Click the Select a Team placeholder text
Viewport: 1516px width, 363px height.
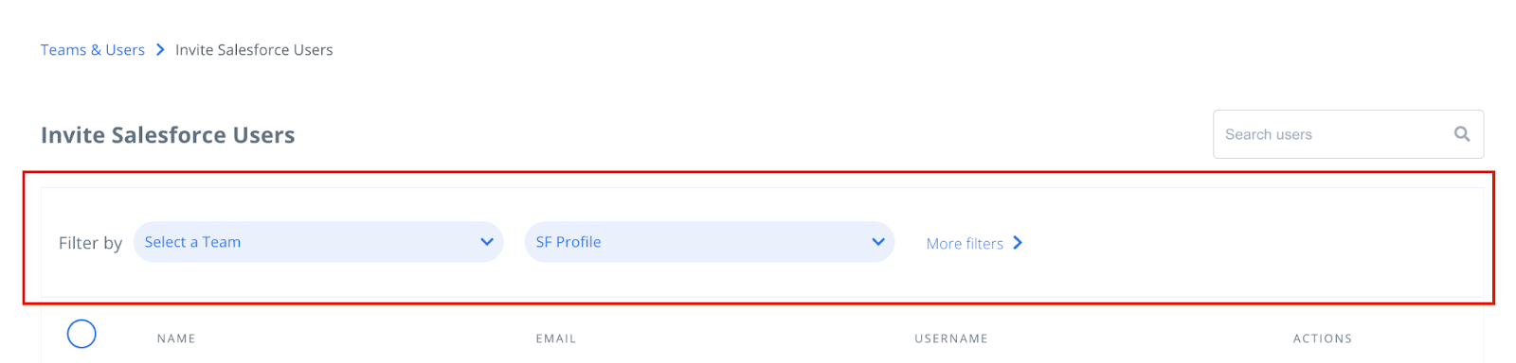point(192,242)
